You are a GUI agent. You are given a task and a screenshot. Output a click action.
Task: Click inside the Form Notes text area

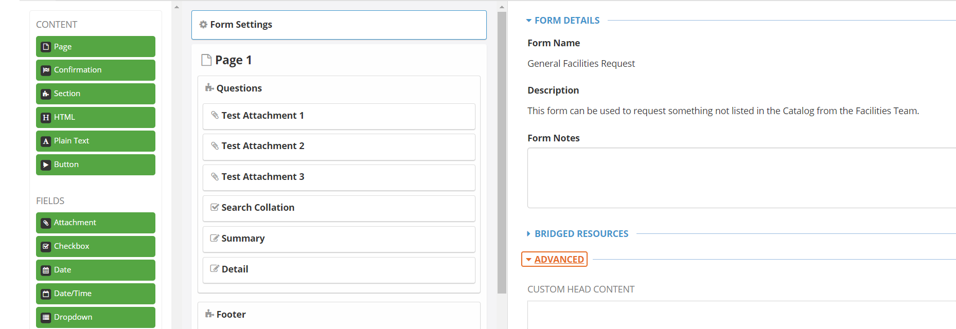point(741,178)
